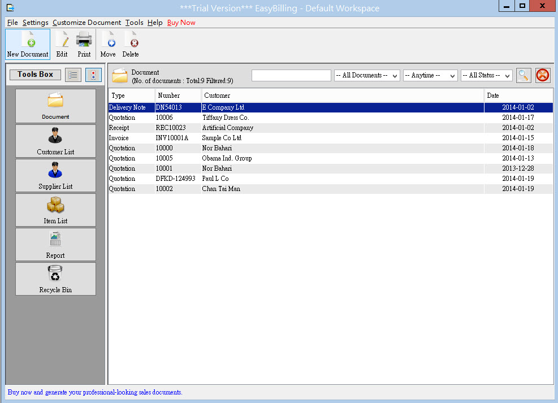
Task: Close the EasyBilling window
Action: tap(542, 6)
